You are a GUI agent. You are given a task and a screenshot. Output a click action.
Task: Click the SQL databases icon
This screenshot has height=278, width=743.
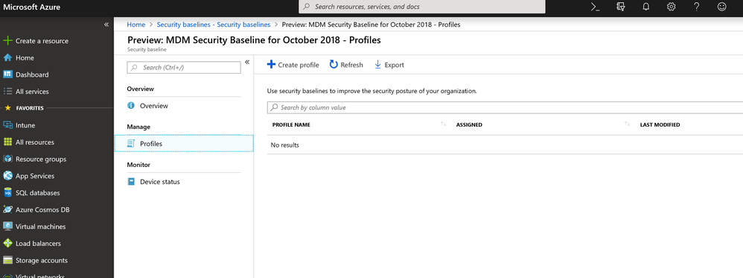point(7,192)
